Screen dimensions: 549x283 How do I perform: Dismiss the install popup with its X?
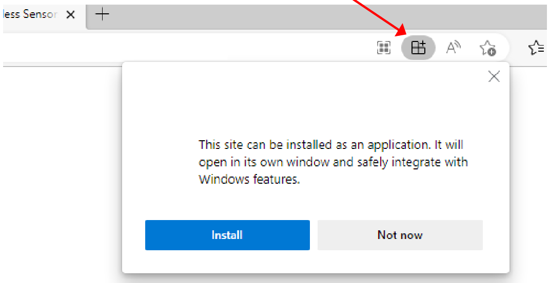494,77
